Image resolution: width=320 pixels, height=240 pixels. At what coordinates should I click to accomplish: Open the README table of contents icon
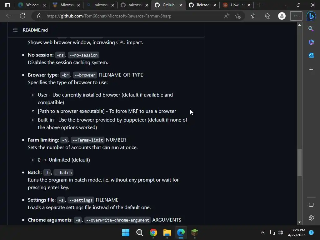pos(15,30)
